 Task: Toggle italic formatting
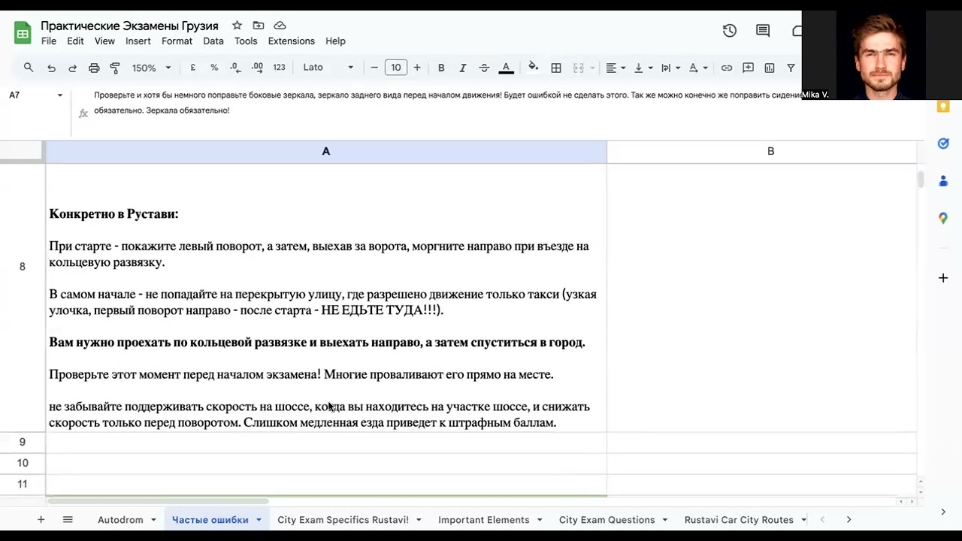(462, 68)
